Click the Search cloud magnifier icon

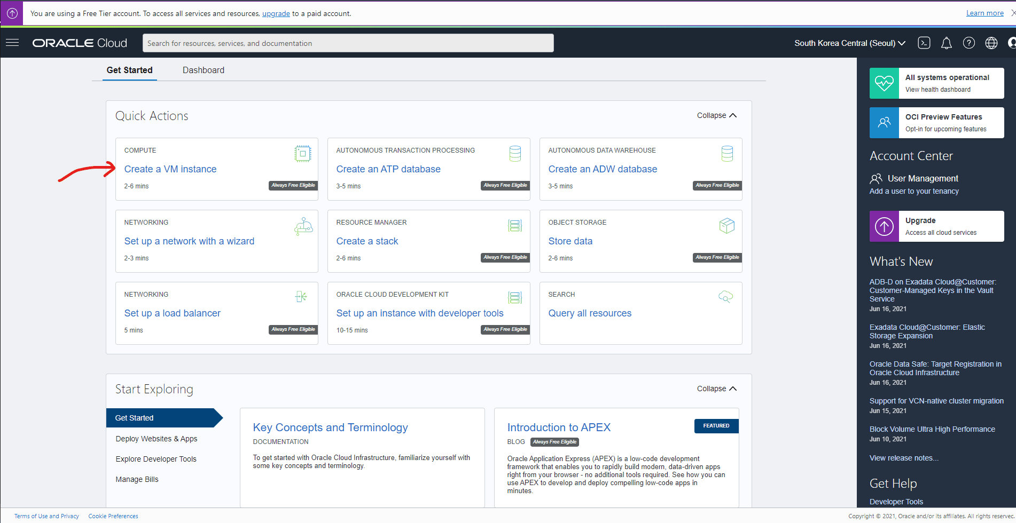tap(725, 297)
